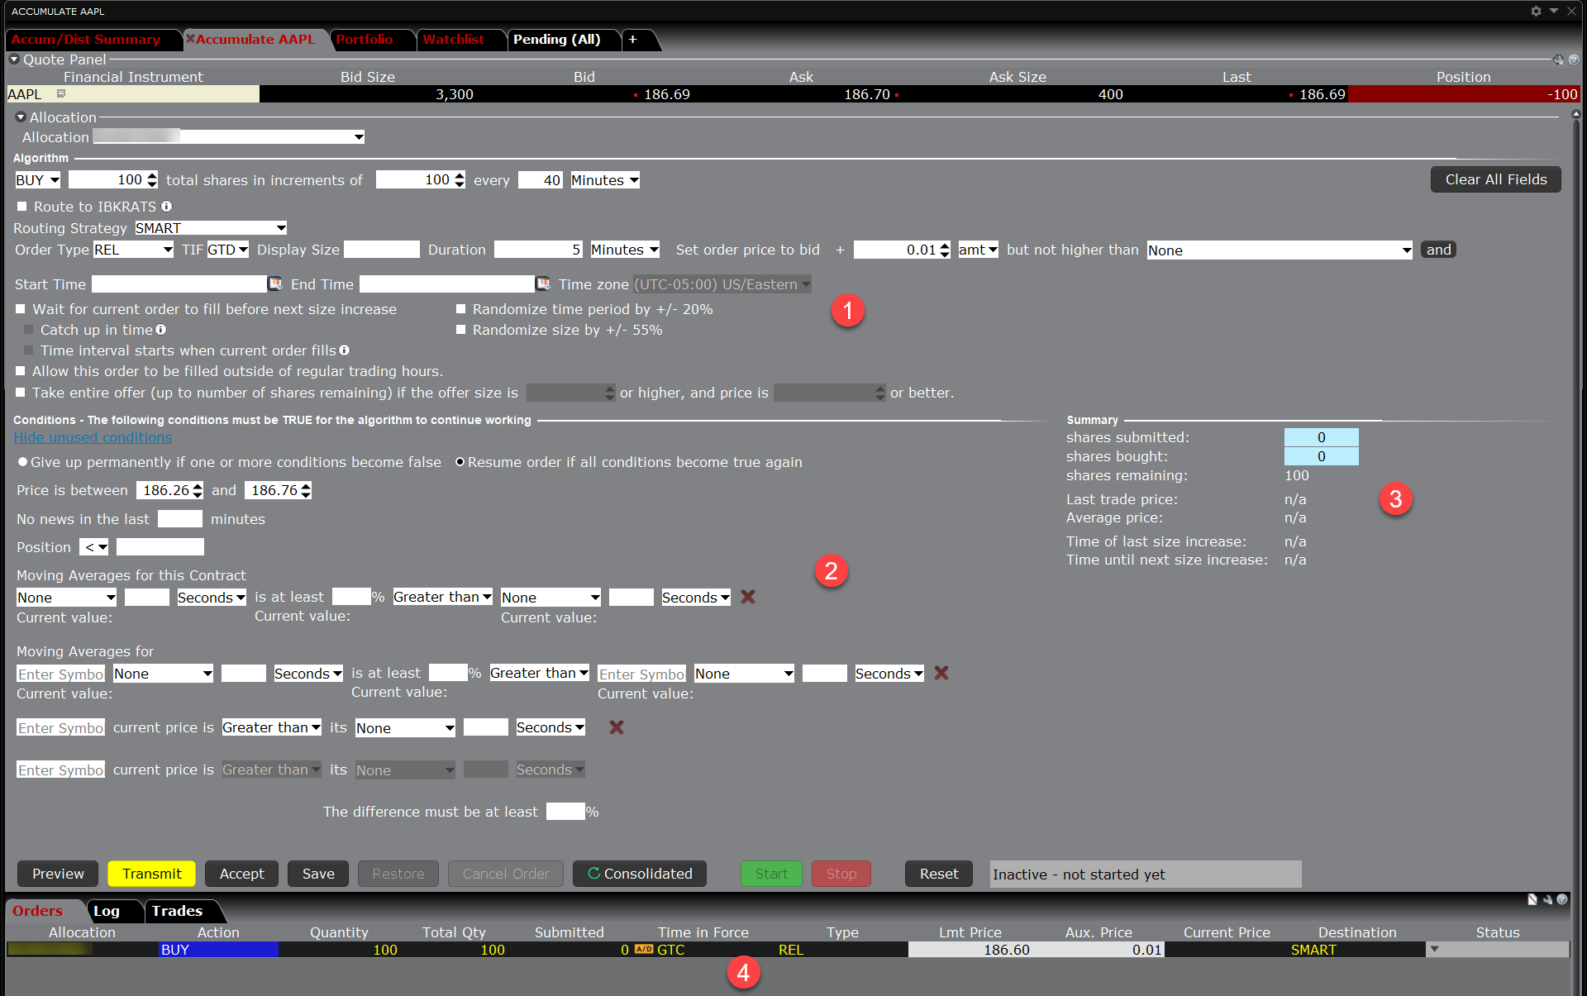Image resolution: width=1587 pixels, height=996 pixels.
Task: Switch to the Portfolio tab
Action: pyautogui.click(x=364, y=40)
